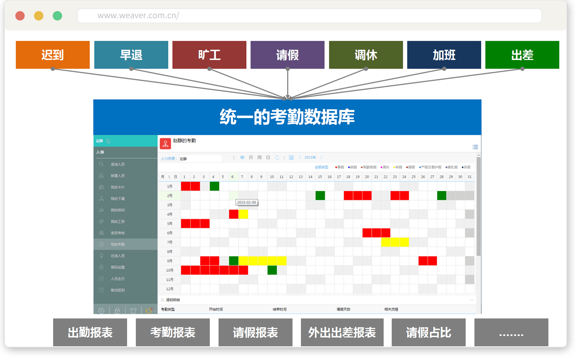This screenshot has height=360, width=586.
Task: Open settings gear icon at sidebar bottom
Action: tap(101, 311)
